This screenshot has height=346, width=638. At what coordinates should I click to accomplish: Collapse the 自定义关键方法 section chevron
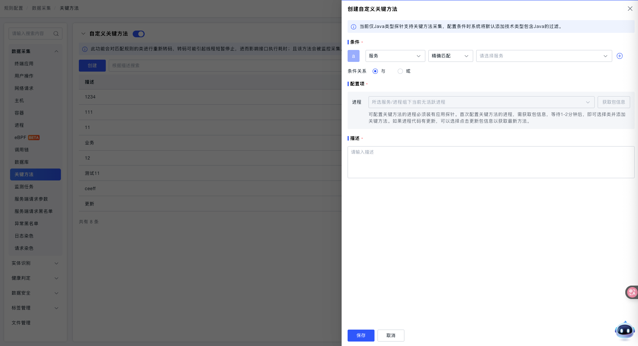click(83, 34)
